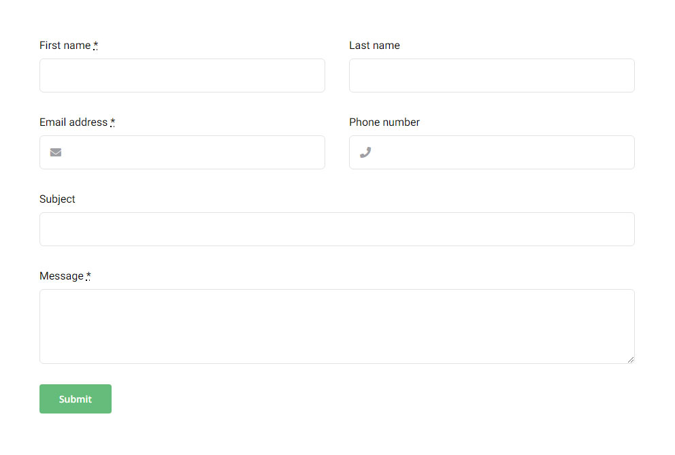The width and height of the screenshot is (675, 455).
Task: Click the "Email address" label text
Action: pos(73,122)
